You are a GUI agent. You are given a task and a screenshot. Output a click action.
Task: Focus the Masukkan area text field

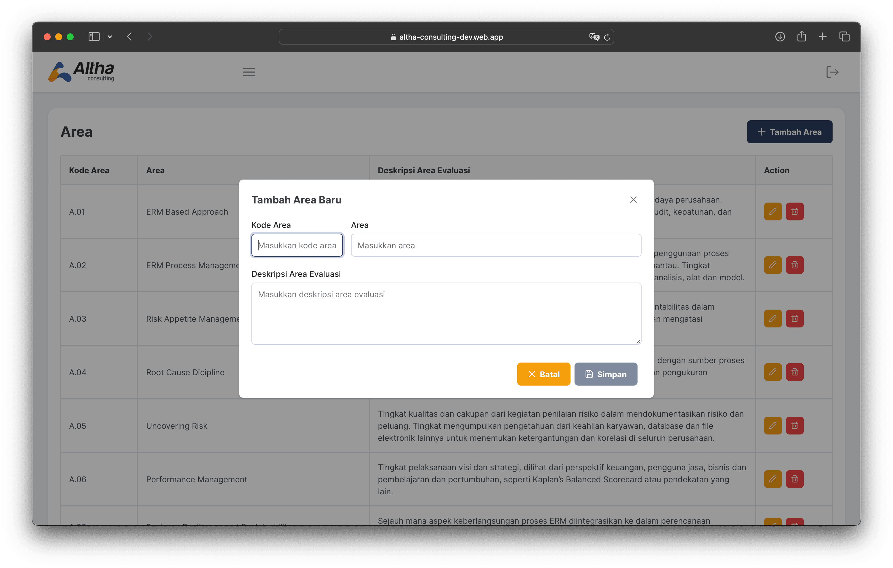pos(496,245)
